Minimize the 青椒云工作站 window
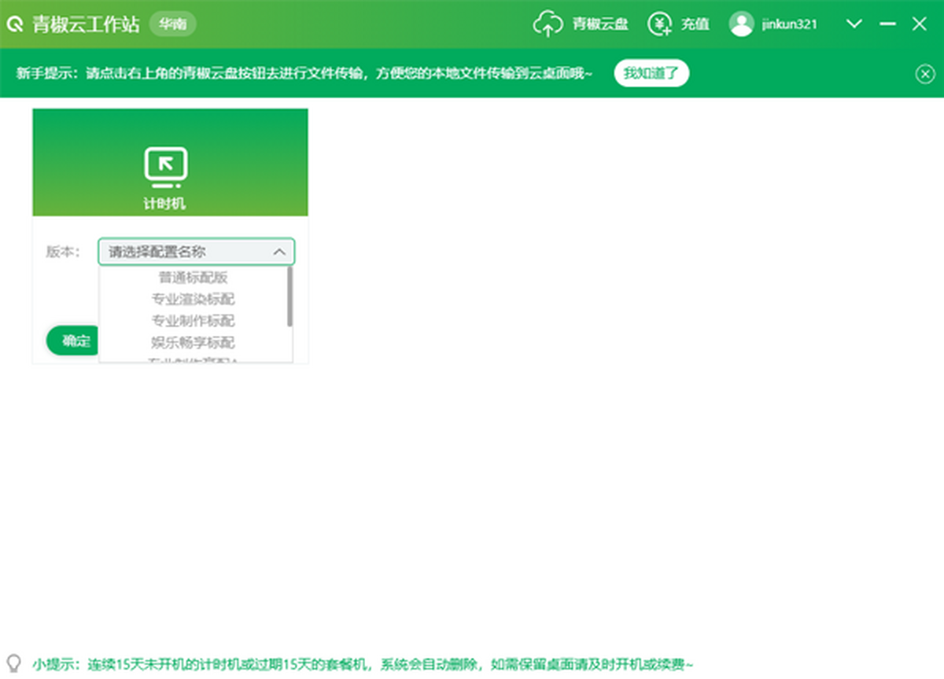This screenshot has height=679, width=944. (x=887, y=24)
